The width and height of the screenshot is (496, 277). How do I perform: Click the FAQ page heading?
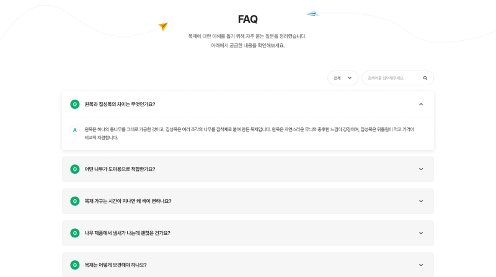(248, 19)
